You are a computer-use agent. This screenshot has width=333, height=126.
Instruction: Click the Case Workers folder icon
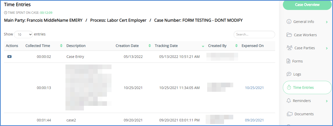[289, 35]
